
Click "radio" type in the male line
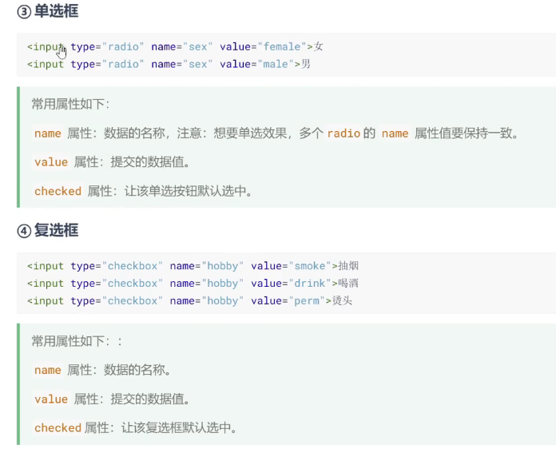123,64
